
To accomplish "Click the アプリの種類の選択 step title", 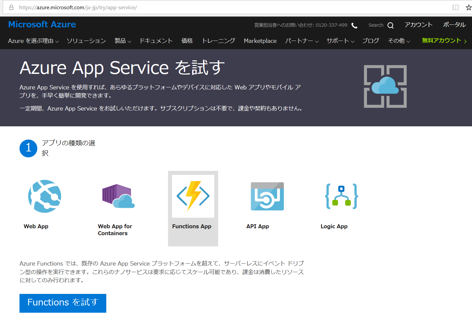I will (x=68, y=148).
